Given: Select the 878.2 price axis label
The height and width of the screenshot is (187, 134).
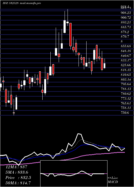Looking at the screenshot, I should click(x=125, y=32).
